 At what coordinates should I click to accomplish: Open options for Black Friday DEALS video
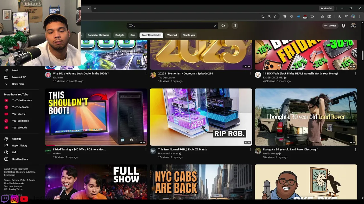355,74
